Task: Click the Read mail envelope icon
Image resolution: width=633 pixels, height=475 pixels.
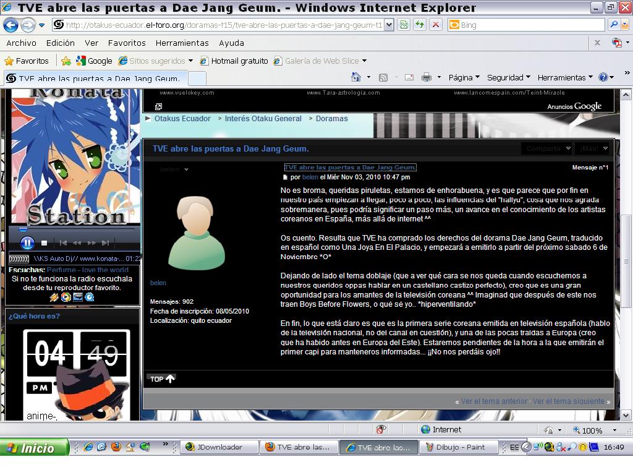Action: point(409,77)
